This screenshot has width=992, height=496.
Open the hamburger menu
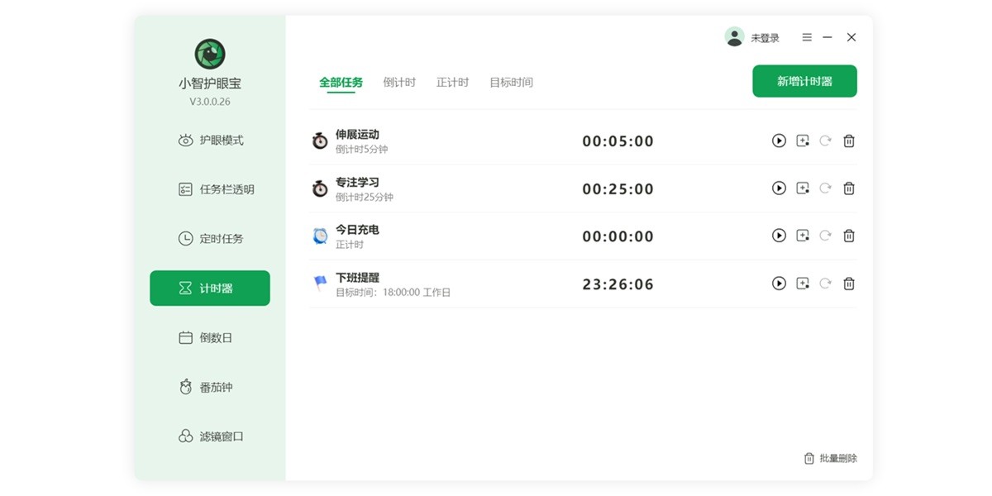(806, 37)
